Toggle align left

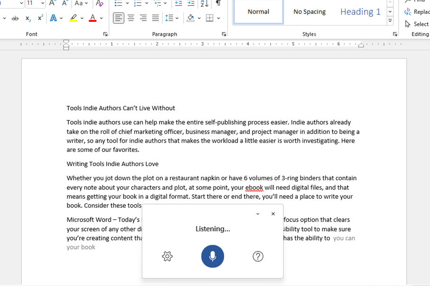119,18
